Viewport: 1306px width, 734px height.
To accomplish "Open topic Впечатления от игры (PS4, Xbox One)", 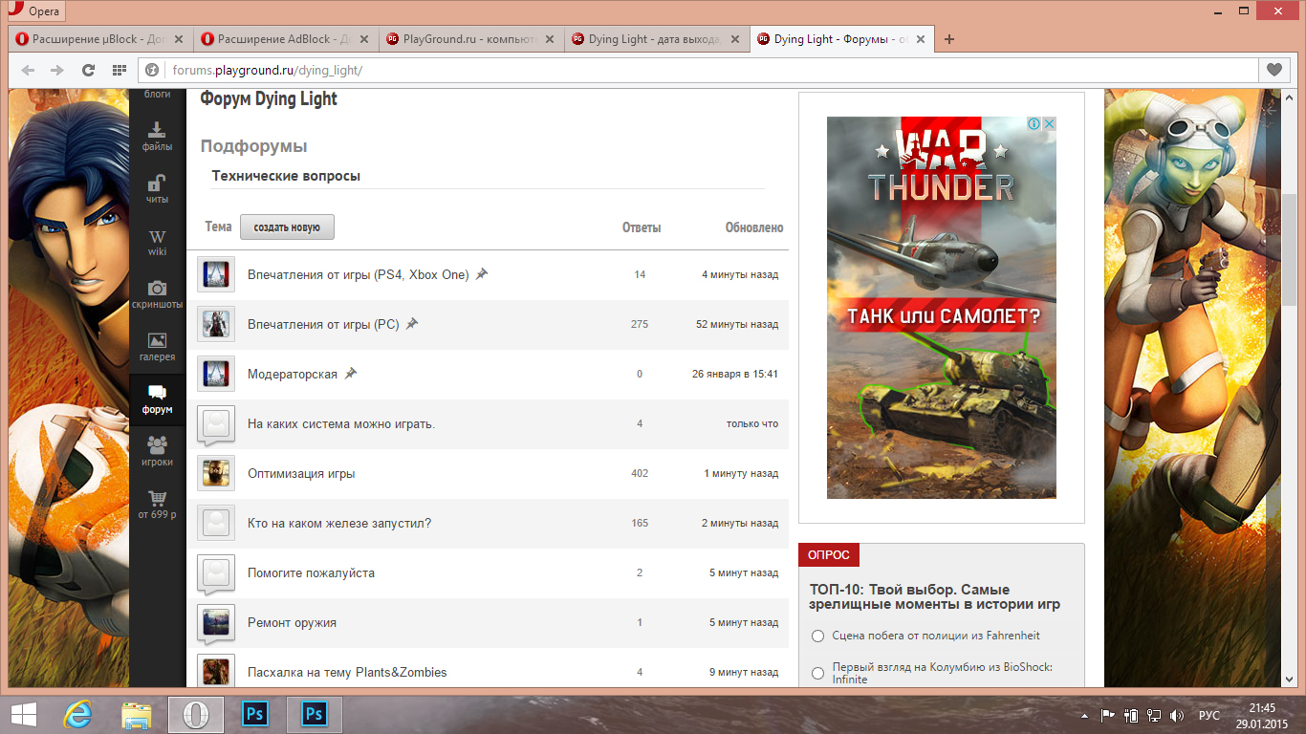I will click(358, 275).
